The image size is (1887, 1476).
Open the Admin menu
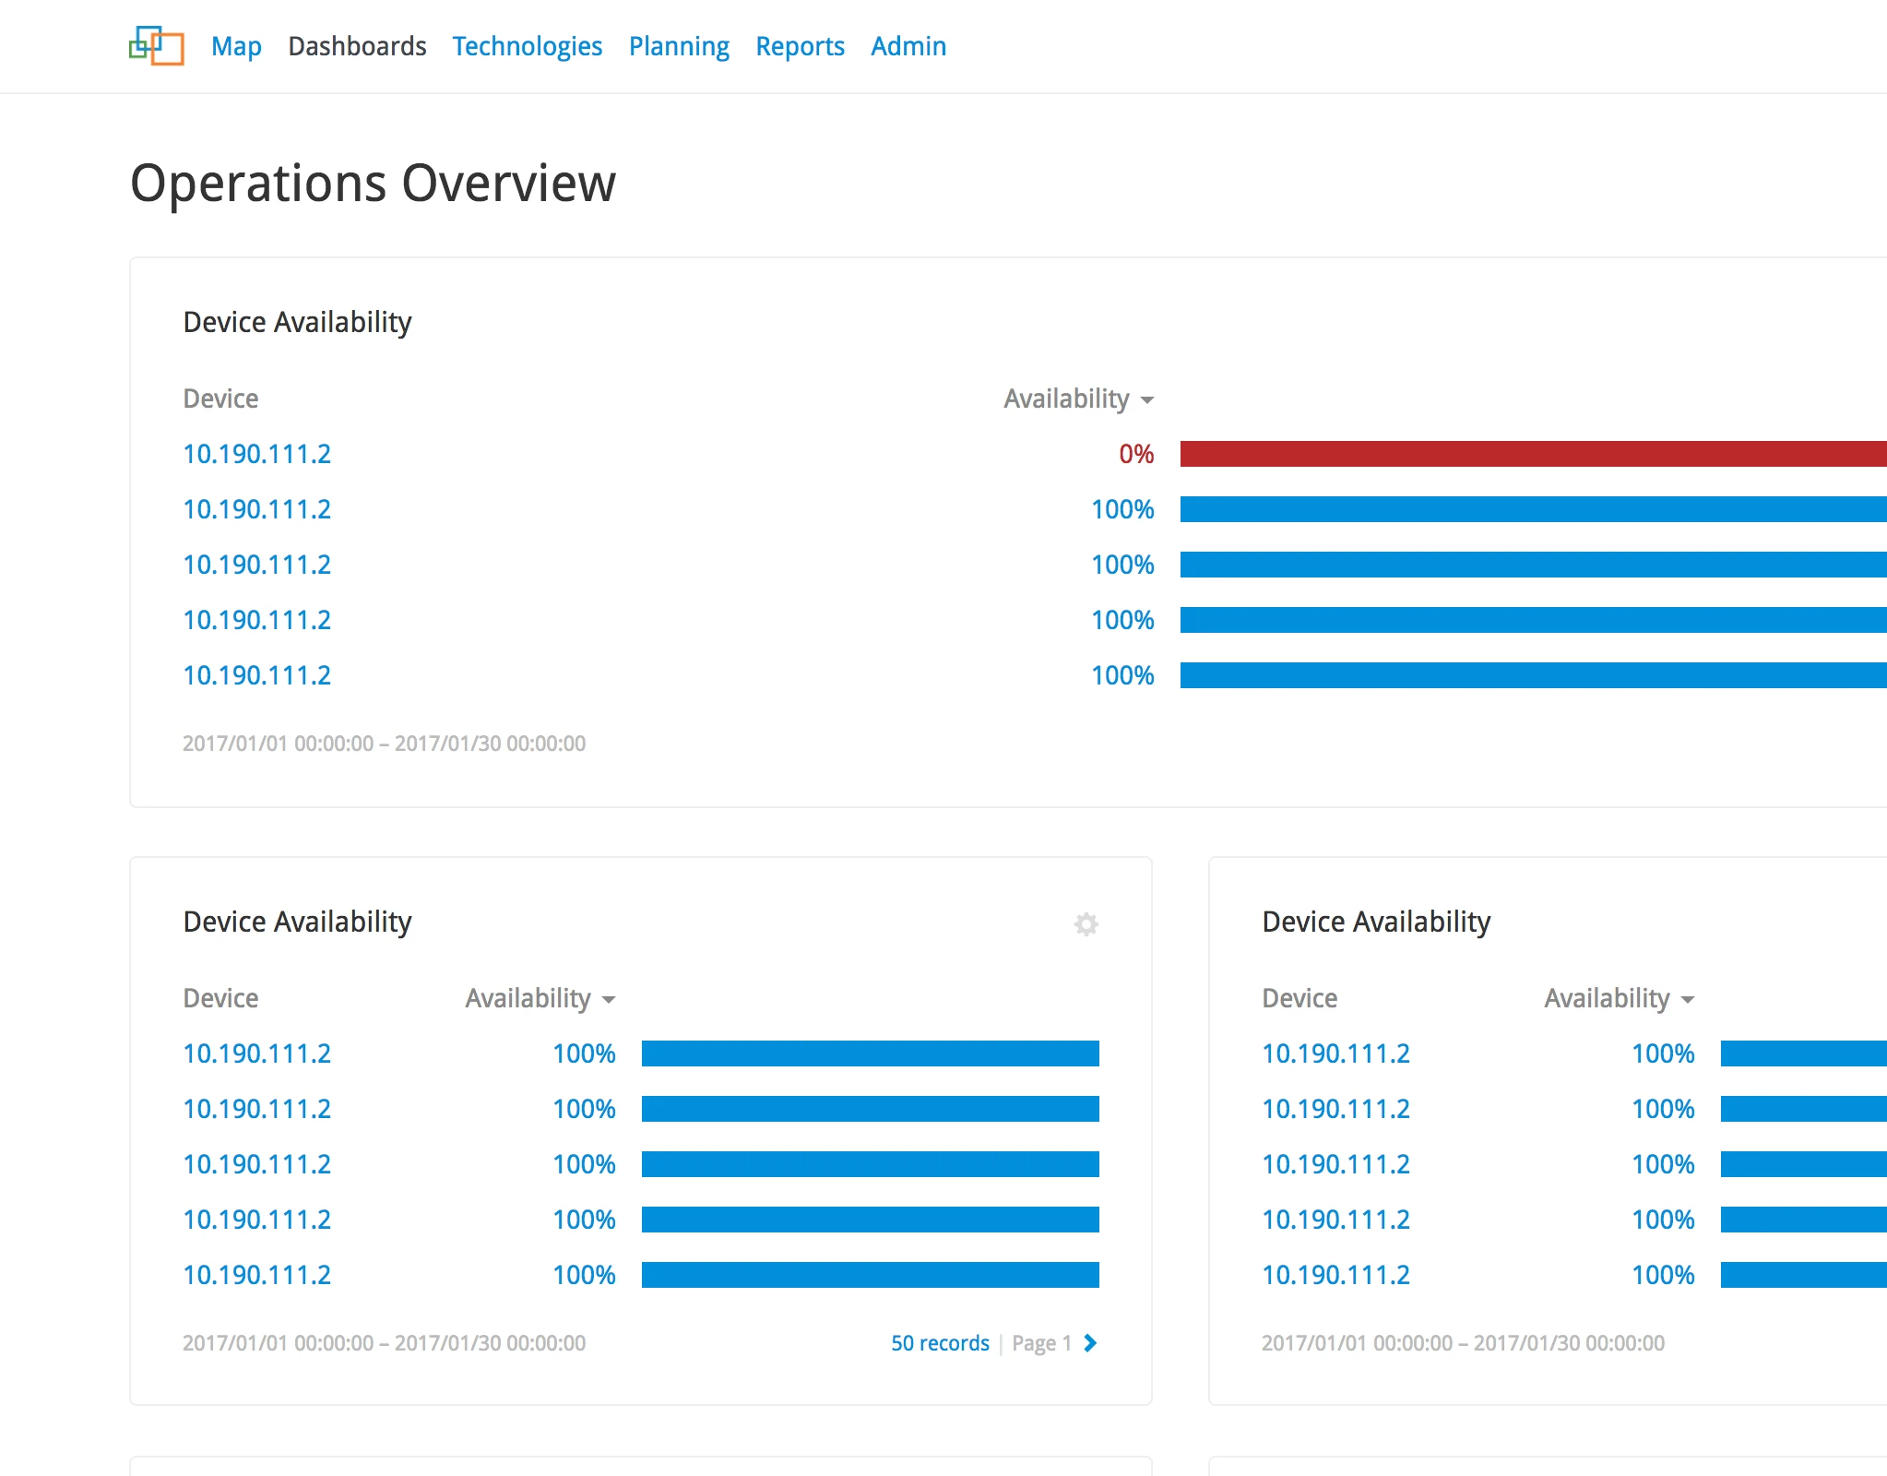coord(908,46)
